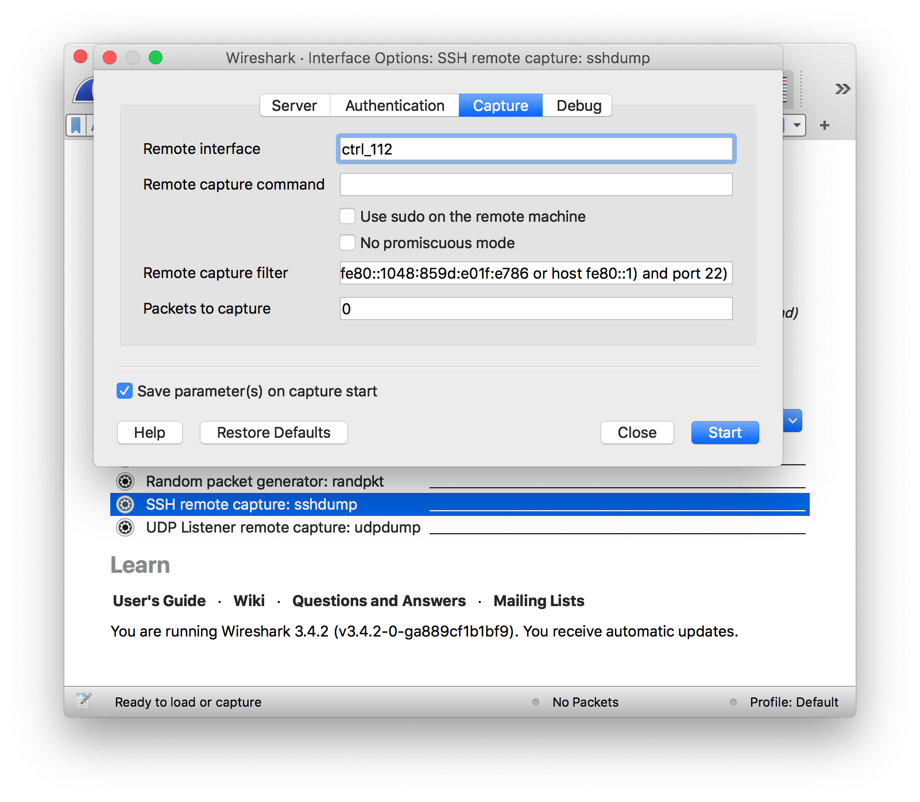The image size is (920, 802).
Task: Click the Remote interface field
Action: pyautogui.click(x=536, y=149)
